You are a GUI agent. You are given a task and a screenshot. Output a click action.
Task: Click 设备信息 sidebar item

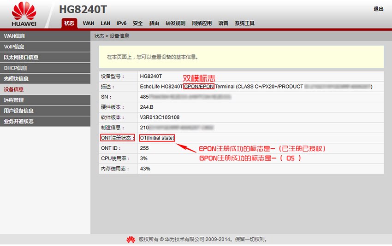(45, 89)
